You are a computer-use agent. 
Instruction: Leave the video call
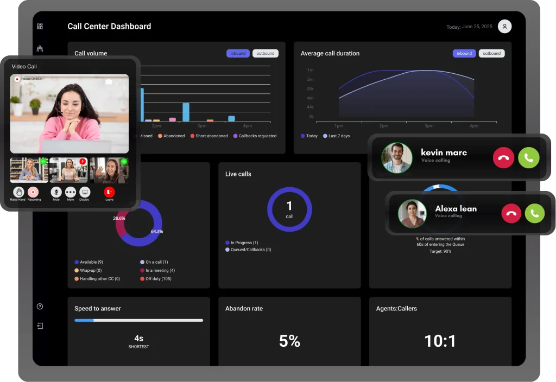(x=109, y=192)
